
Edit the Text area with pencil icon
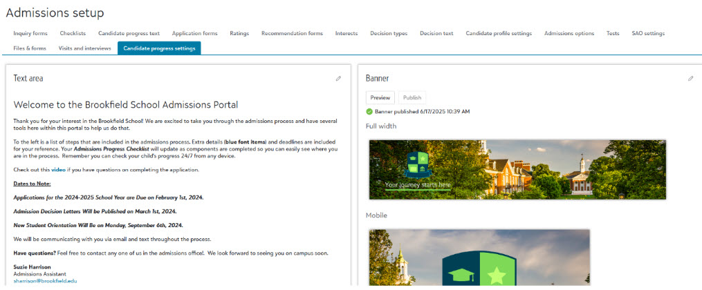point(338,78)
